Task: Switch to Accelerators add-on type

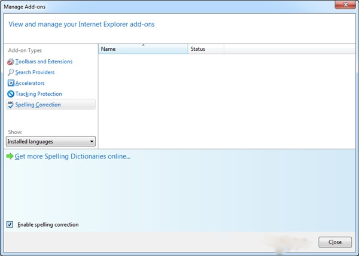Action: [x=30, y=83]
